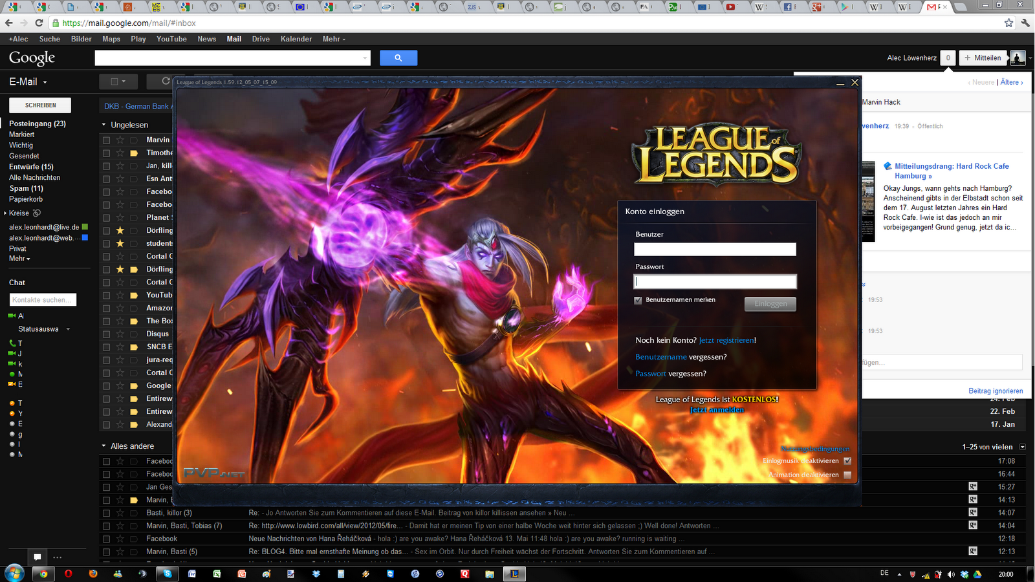Click the Kontakte suchen chat search box
The width and height of the screenshot is (1035, 582).
43,300
